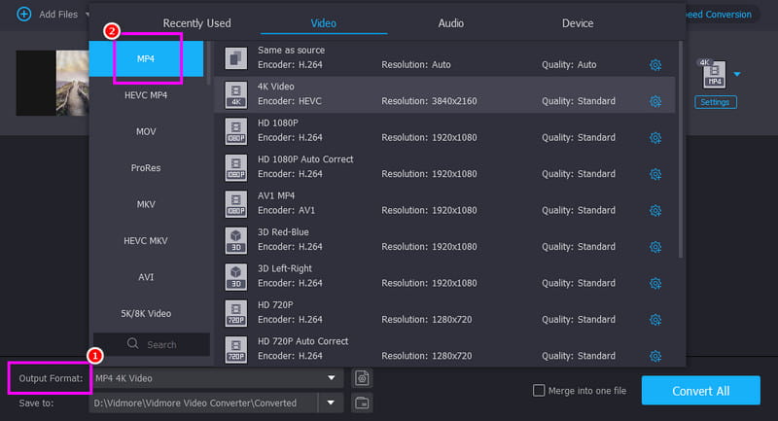The height and width of the screenshot is (421, 778).
Task: Expand the dropdown arrow next to 4K MP4 icon
Action: (737, 75)
